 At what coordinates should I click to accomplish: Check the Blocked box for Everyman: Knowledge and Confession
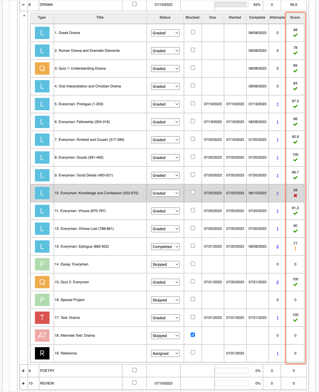tap(193, 193)
